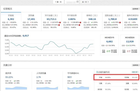Select the 支付转化率 metric tab
140x91 pixels.
(x=72, y=21)
